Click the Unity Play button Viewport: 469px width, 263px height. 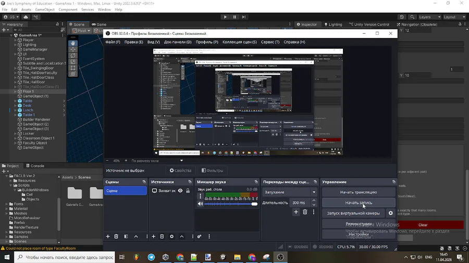225,17
